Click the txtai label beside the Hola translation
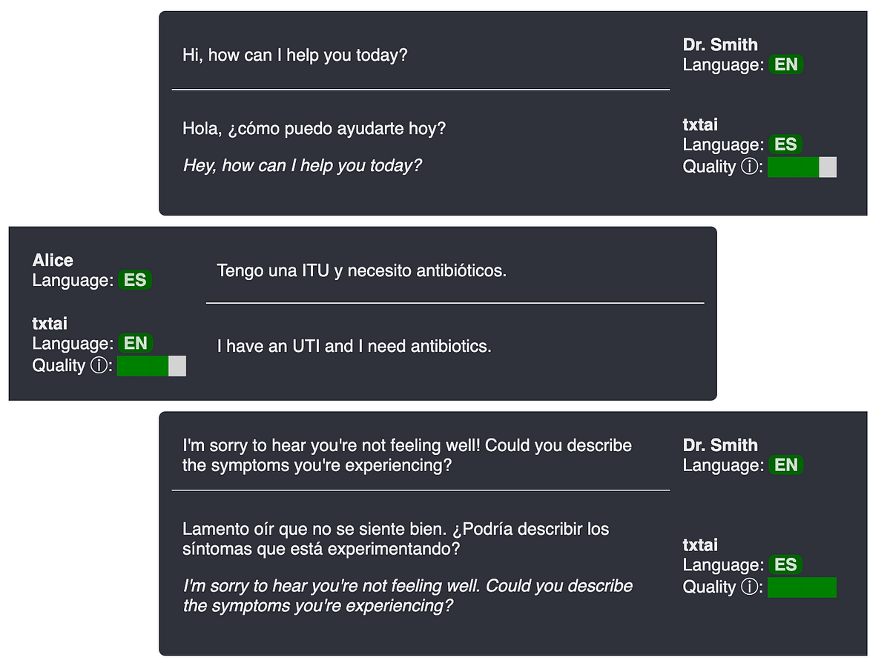Viewport: 890px width, 663px height. 700,124
